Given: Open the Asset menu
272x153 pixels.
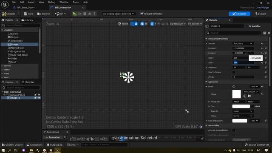Looking at the screenshot, I should coord(31,2).
